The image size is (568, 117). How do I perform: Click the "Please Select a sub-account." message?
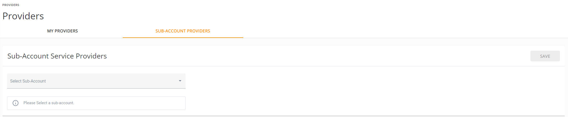pos(49,103)
